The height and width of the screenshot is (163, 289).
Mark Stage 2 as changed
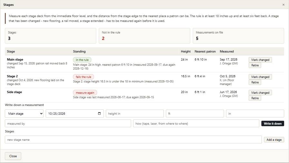(x=260, y=77)
